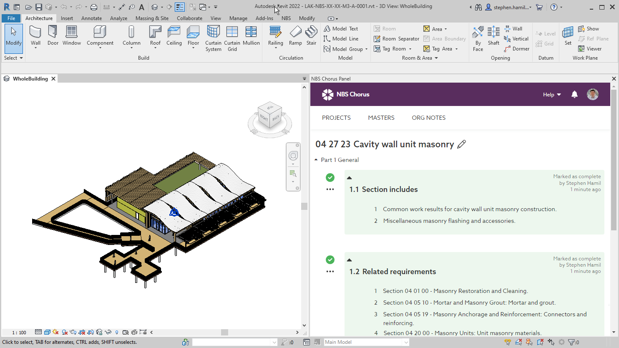Open the Tag Room dropdown
Viewport: 619px width, 348px height.
410,49
